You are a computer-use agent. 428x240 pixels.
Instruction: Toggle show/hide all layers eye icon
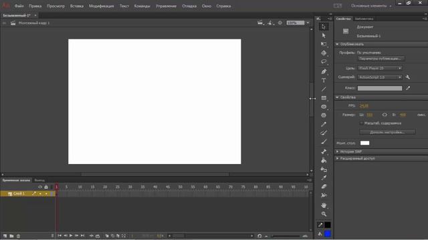pos(40,187)
